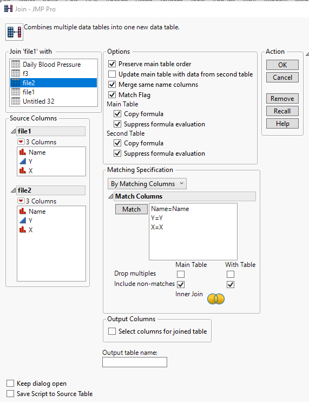The height and width of the screenshot is (402, 309).
Task: Toggle Copy formula under Second Table
Action: pyautogui.click(x=117, y=143)
